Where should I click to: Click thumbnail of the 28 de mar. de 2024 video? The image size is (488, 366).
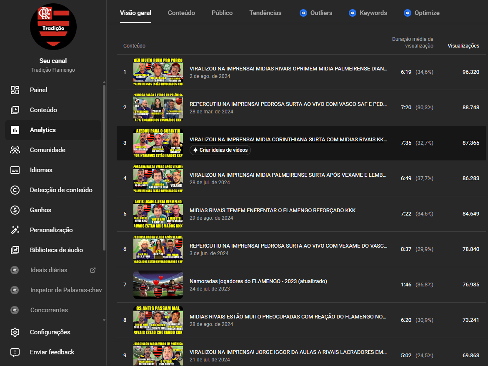pyautogui.click(x=158, y=108)
